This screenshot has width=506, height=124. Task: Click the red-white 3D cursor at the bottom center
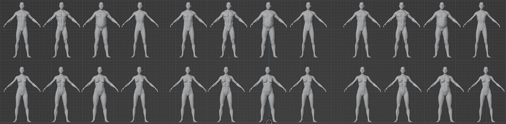point(269,121)
